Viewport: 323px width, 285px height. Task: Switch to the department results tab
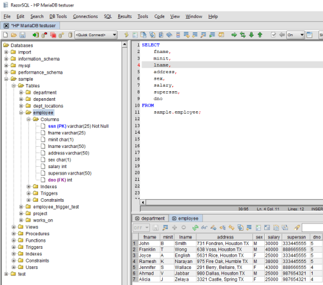click(x=150, y=218)
